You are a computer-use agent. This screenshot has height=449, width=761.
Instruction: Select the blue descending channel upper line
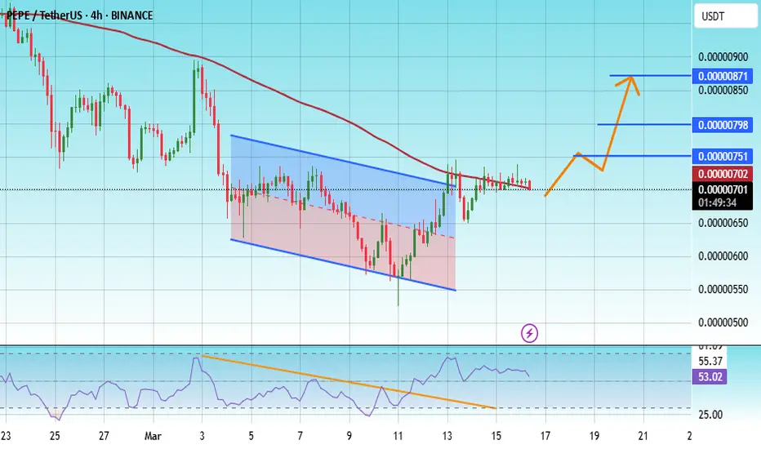pos(343,160)
